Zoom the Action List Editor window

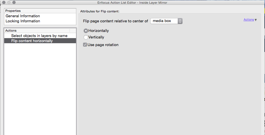coord(14,2)
